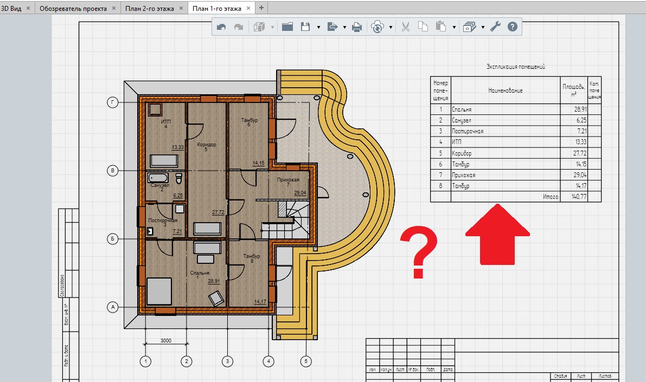Click the 3D cube view icon
Viewport: 646px width, 382px height.
(259, 27)
